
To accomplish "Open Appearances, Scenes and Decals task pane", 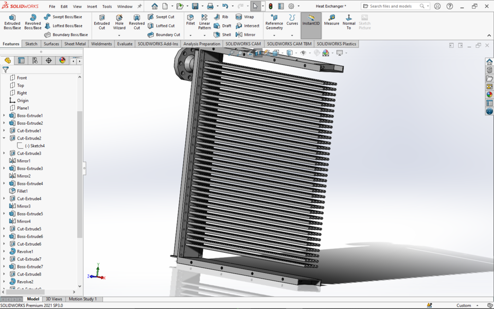I will click(489, 95).
